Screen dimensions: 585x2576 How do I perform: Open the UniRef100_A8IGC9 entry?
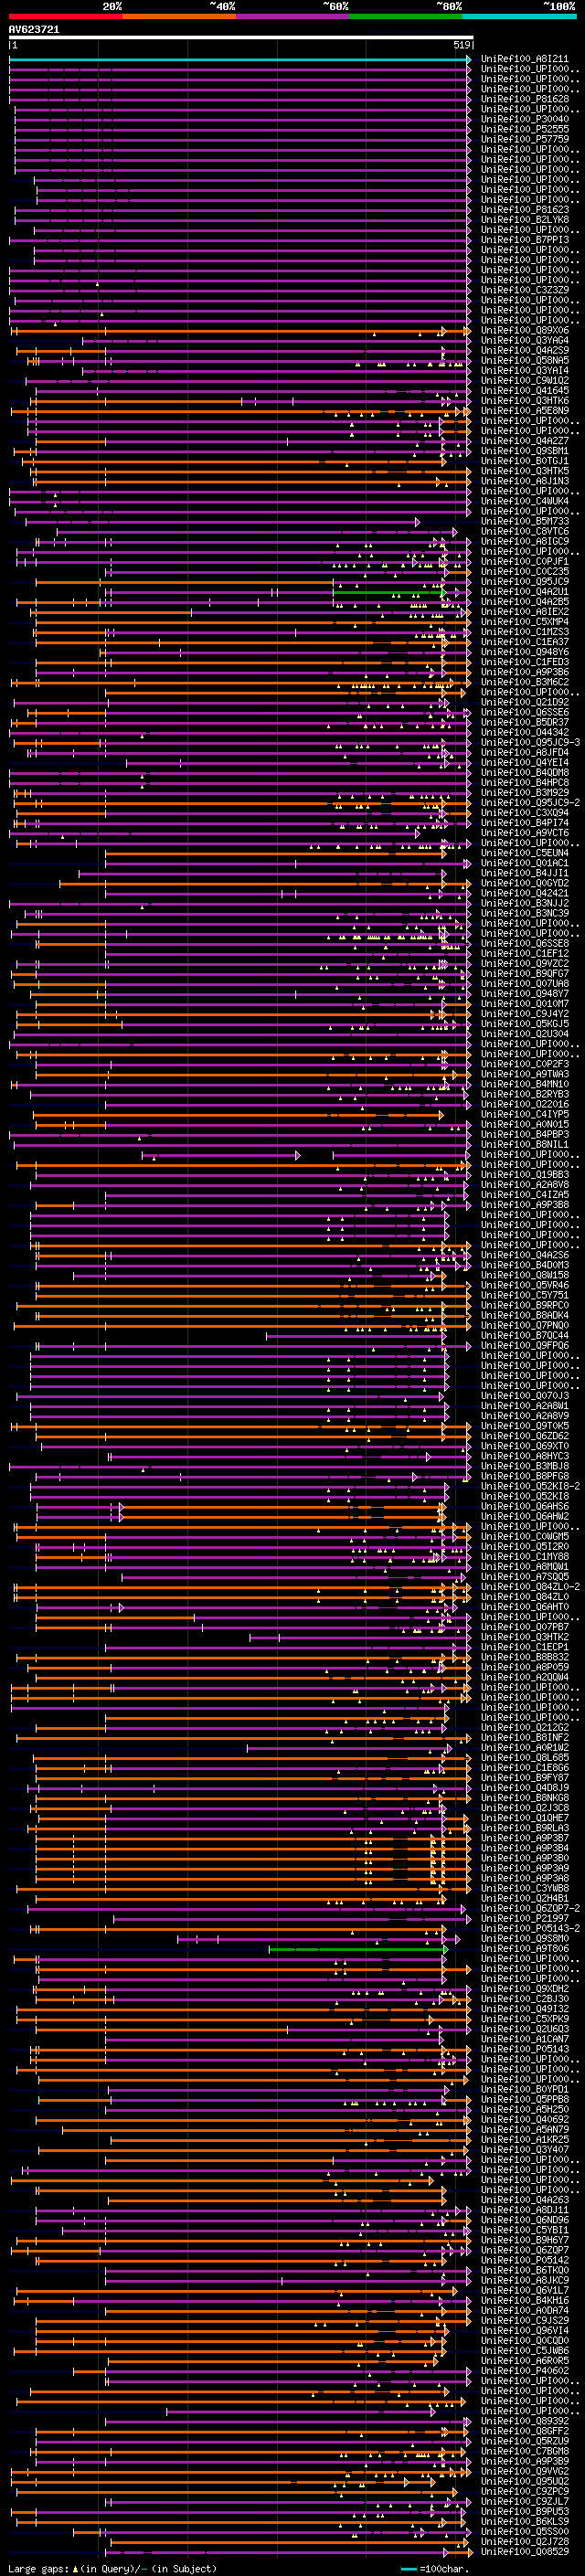525,541
